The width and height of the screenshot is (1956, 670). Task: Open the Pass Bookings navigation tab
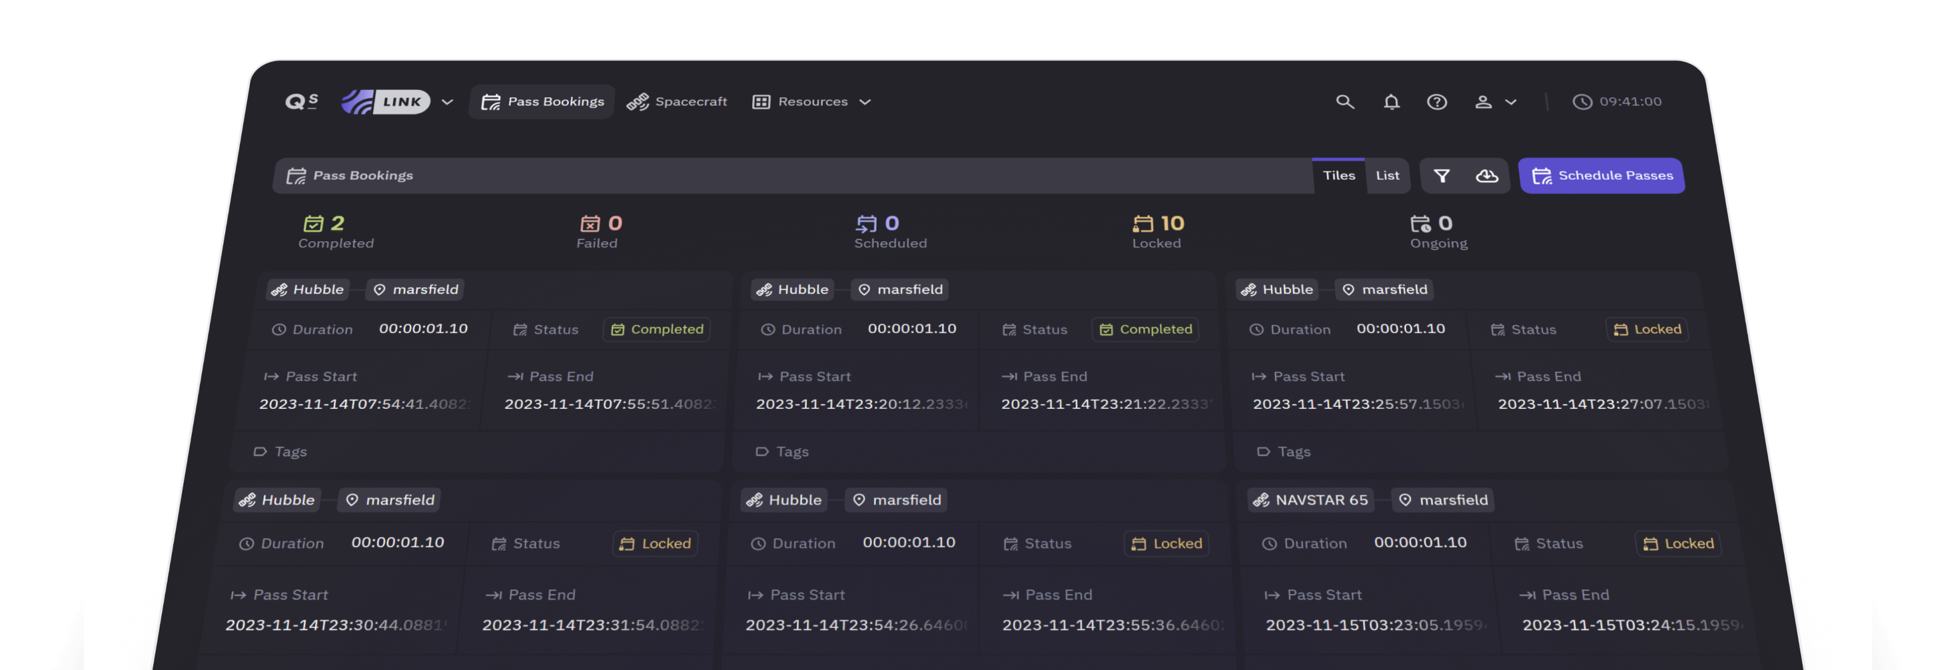[x=542, y=102]
